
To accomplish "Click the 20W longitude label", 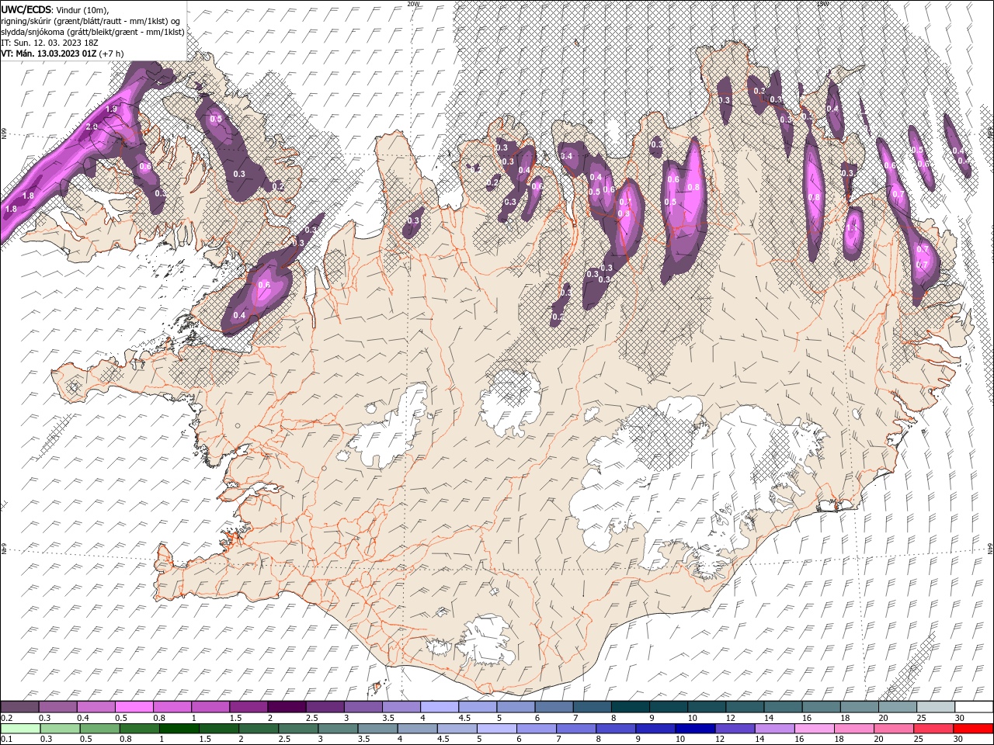I will 413,4.
